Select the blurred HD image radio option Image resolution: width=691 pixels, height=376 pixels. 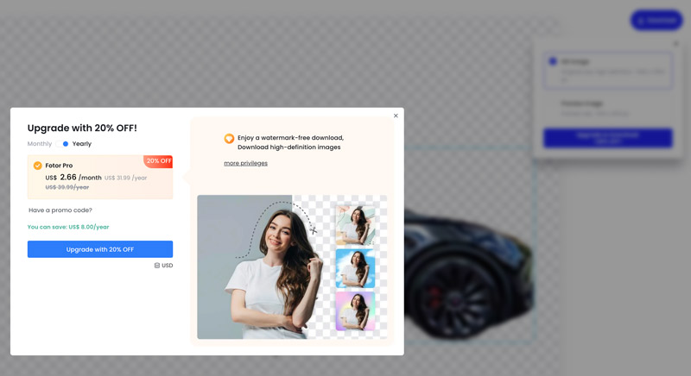pos(553,61)
